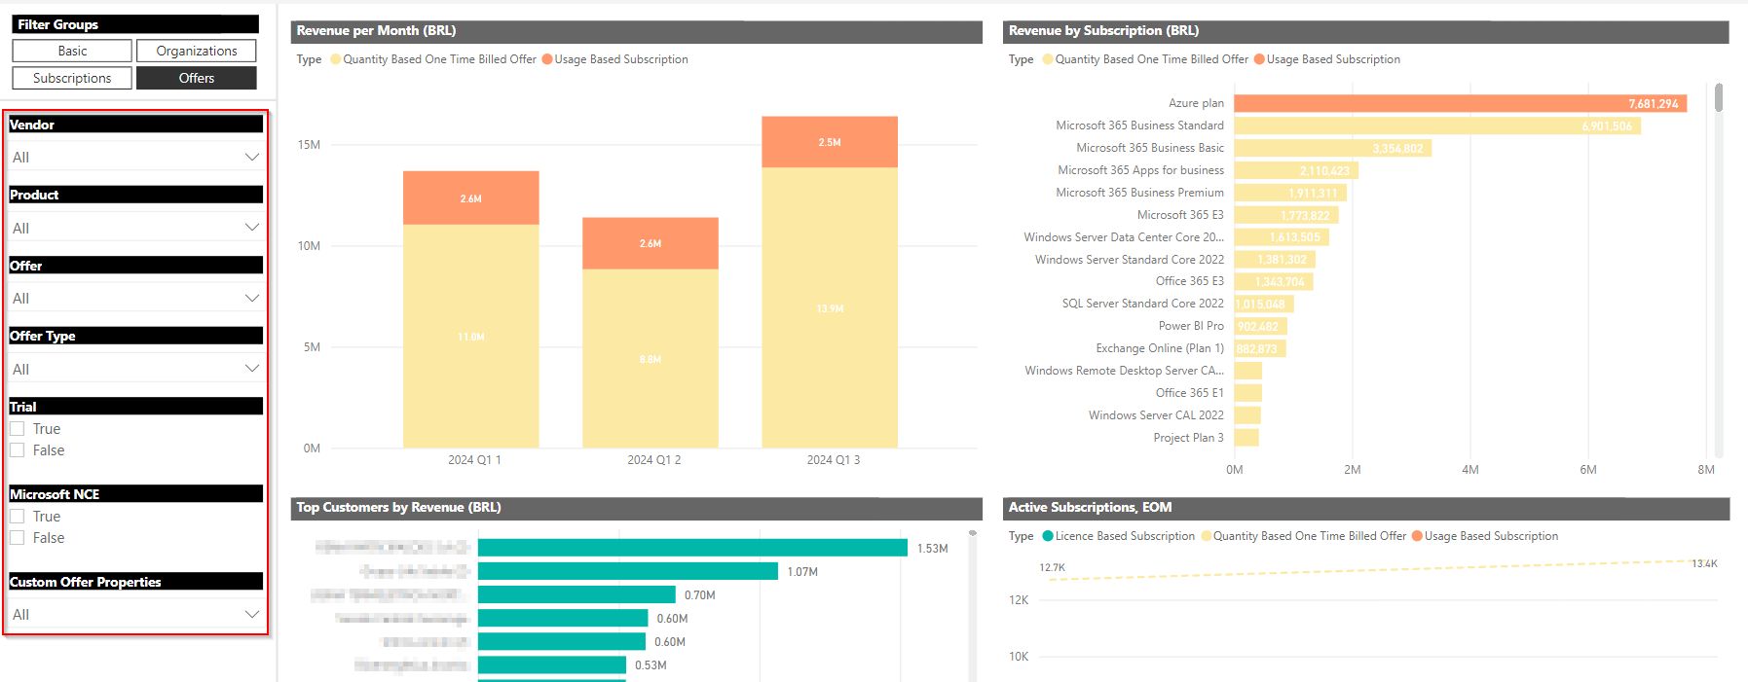
Task: Click the Revenue per Month (BRL) title
Action: pos(376,31)
